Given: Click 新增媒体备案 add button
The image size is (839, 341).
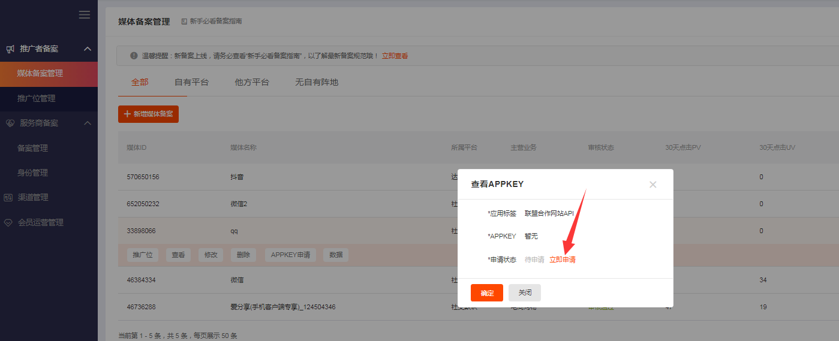Looking at the screenshot, I should pos(148,114).
